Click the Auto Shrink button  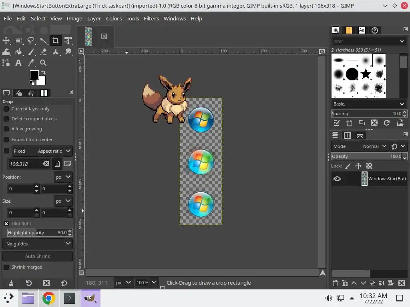pyautogui.click(x=38, y=256)
